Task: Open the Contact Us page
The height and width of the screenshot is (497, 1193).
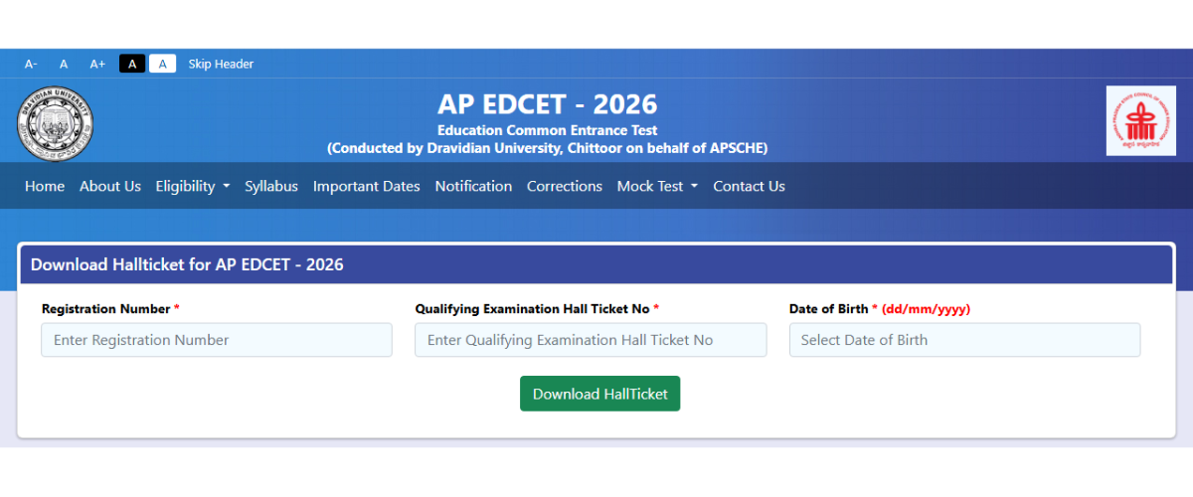Action: tap(749, 186)
